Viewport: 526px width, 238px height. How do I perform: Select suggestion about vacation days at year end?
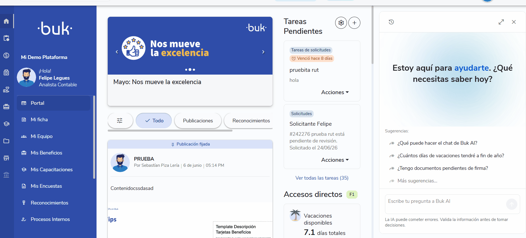pos(451,156)
